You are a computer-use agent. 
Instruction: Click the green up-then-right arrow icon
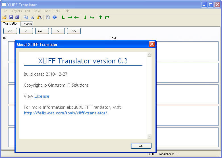click(107, 17)
